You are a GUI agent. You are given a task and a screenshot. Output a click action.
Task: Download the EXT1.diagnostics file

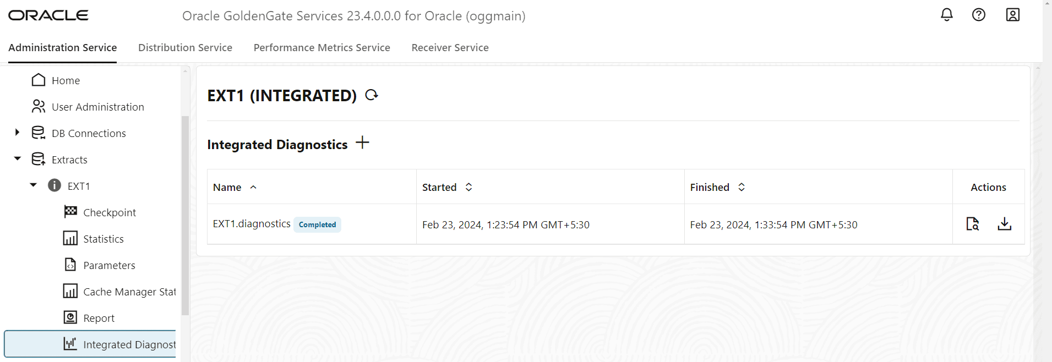click(1005, 224)
